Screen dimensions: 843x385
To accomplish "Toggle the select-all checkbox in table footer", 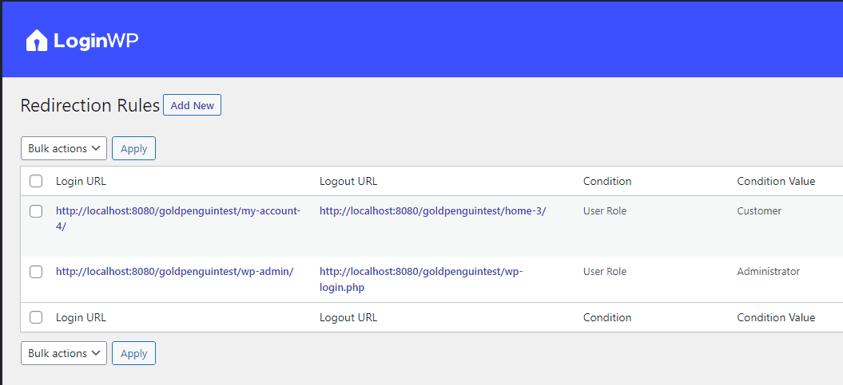I will click(36, 317).
